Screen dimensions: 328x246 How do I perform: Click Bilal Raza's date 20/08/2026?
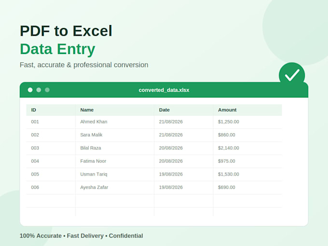pos(183,148)
